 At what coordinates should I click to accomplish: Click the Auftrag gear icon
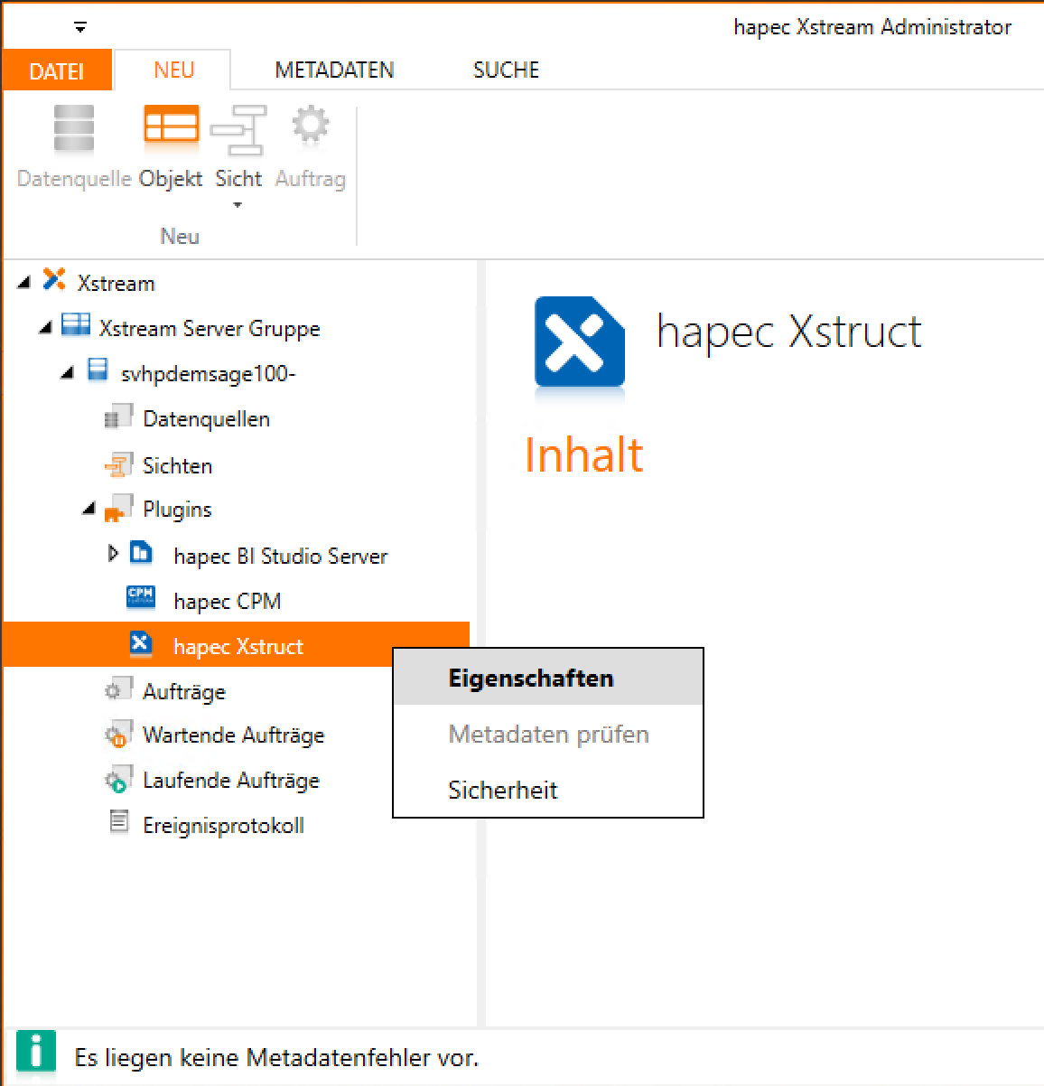[x=310, y=126]
